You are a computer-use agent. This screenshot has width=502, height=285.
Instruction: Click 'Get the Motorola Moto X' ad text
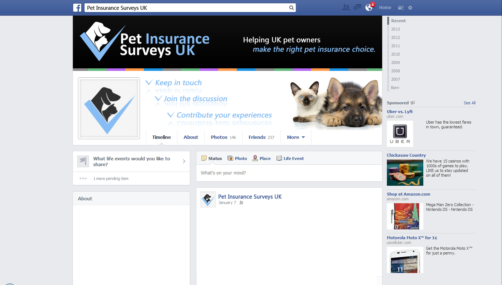click(449, 251)
